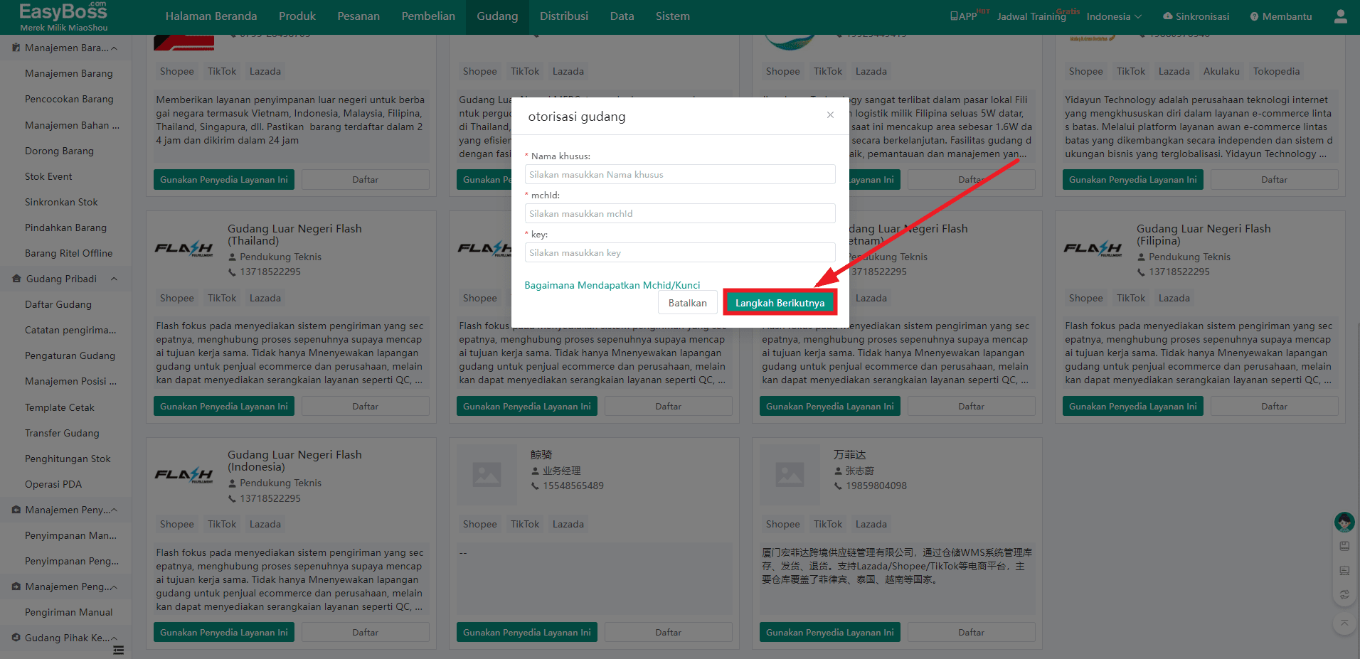Select the Gudang menu tab
The width and height of the screenshot is (1360, 659).
tap(497, 16)
